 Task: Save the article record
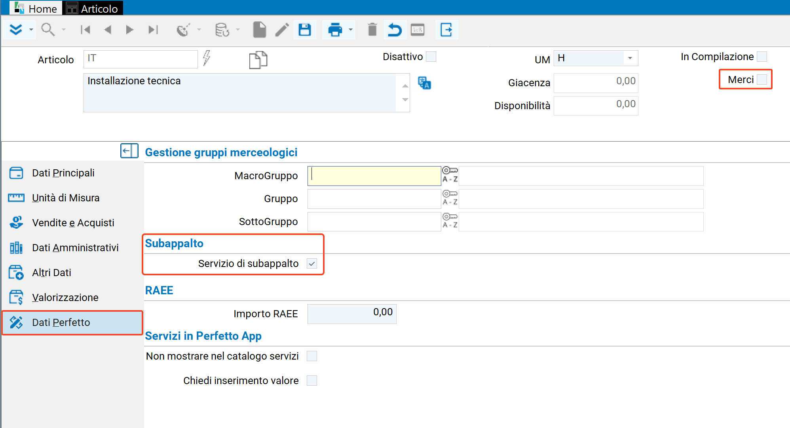pyautogui.click(x=304, y=30)
